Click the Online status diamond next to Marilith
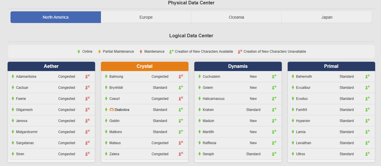This screenshot has width=381, height=166. pyautogui.click(x=200, y=132)
